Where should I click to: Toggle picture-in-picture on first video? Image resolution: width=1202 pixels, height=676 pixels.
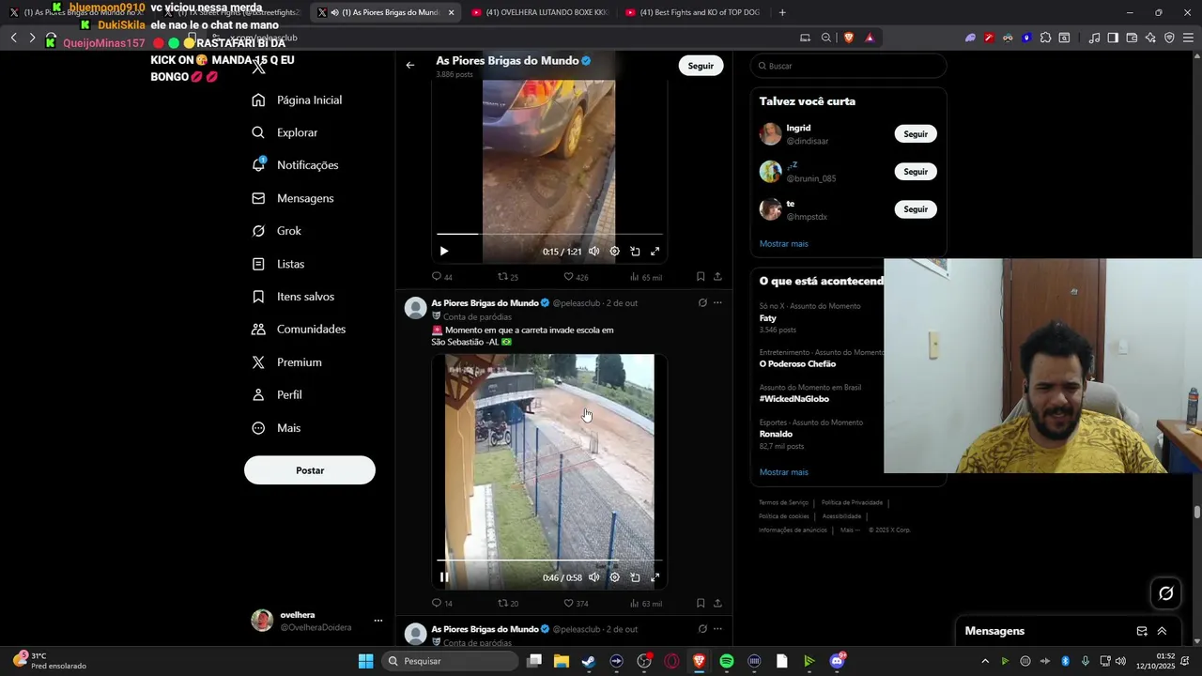pos(635,252)
